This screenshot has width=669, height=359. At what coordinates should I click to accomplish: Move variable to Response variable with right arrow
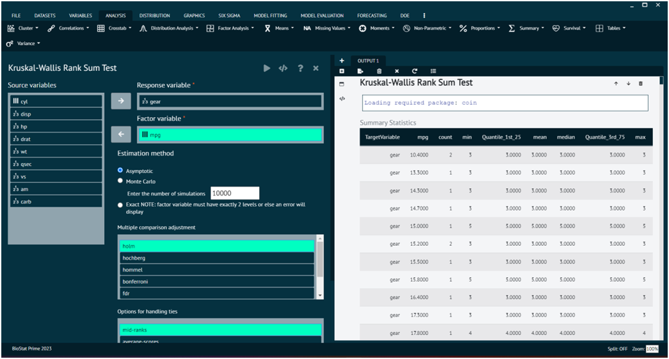(121, 101)
